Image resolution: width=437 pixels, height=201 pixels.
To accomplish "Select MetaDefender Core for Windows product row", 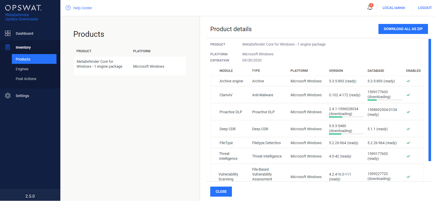I will (130, 66).
